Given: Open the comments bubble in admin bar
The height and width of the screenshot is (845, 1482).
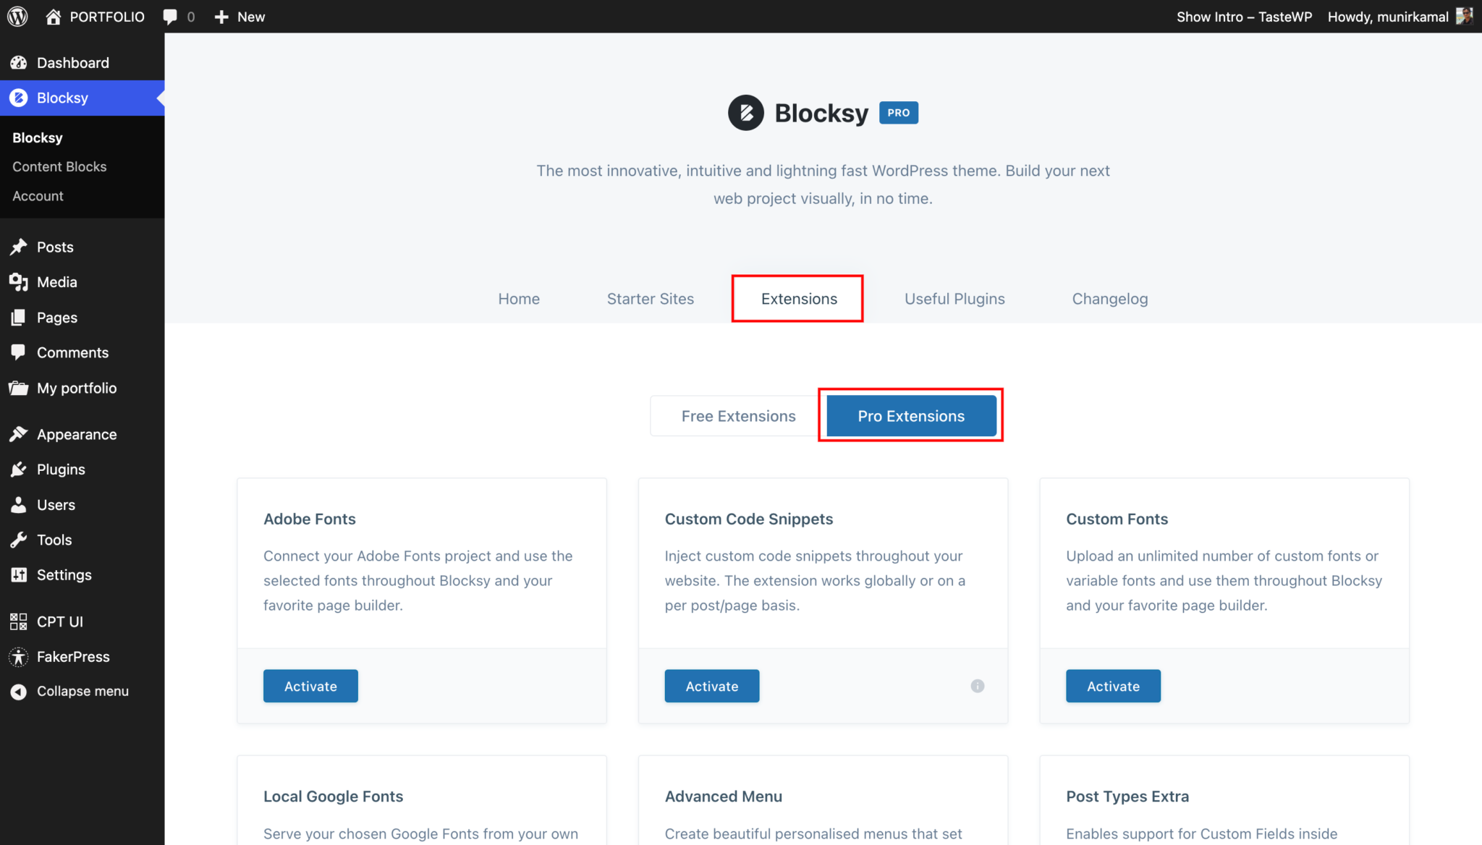Looking at the screenshot, I should point(169,16).
